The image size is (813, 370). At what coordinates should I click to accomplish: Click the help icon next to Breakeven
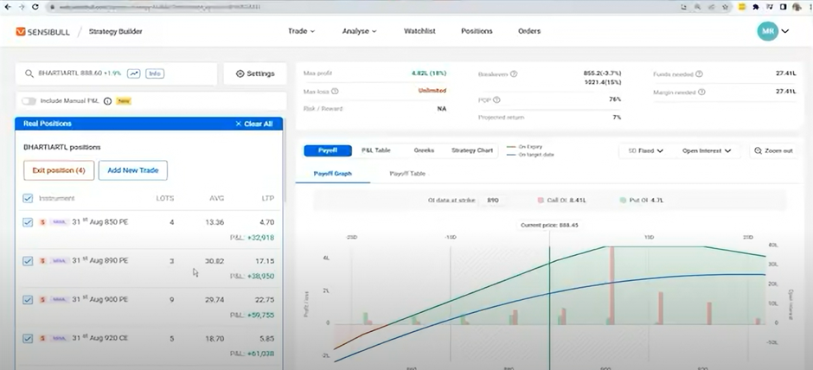click(514, 74)
